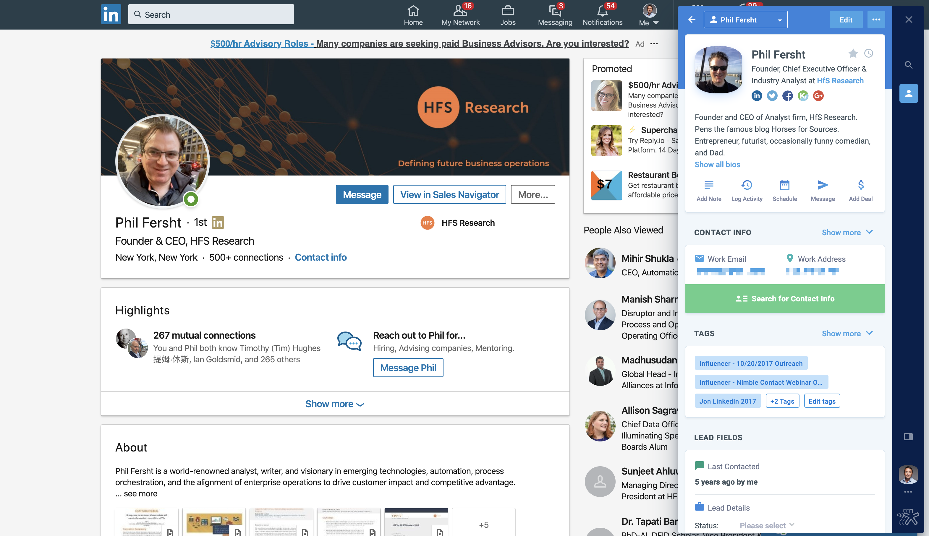This screenshot has width=929, height=536.
Task: Expand About text with see more
Action: click(140, 494)
